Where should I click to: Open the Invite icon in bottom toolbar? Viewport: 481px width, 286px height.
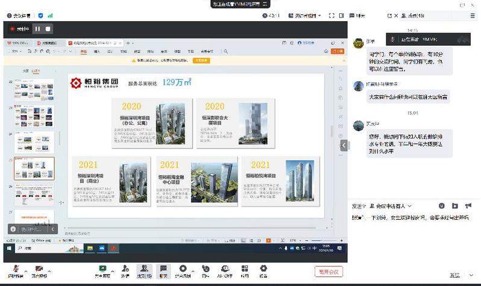coord(125,270)
